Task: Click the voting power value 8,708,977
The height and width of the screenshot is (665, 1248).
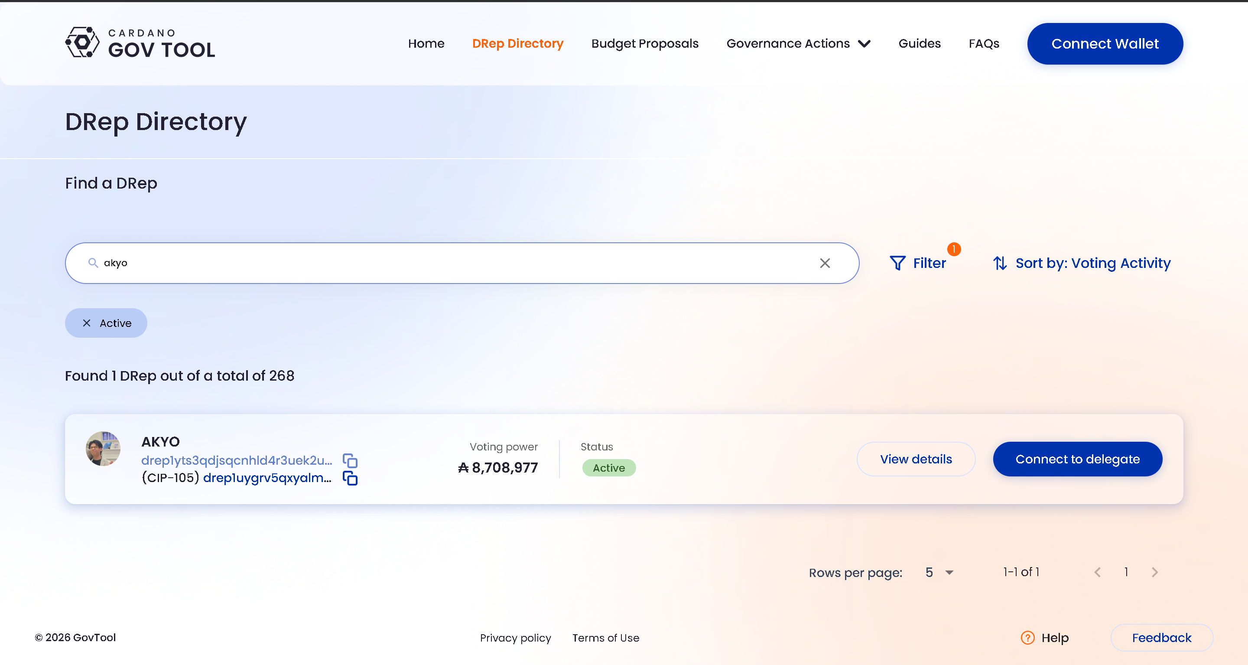Action: [x=497, y=468]
